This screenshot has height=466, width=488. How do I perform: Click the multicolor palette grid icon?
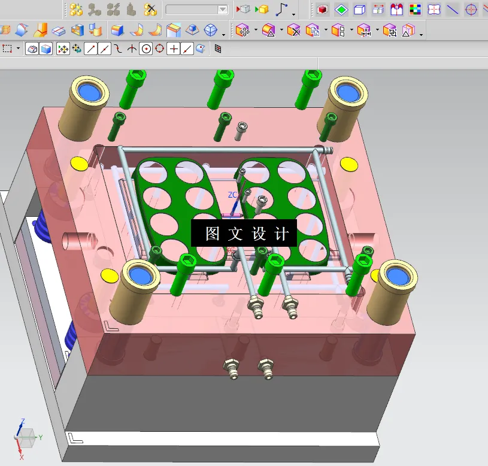pyautogui.click(x=414, y=9)
